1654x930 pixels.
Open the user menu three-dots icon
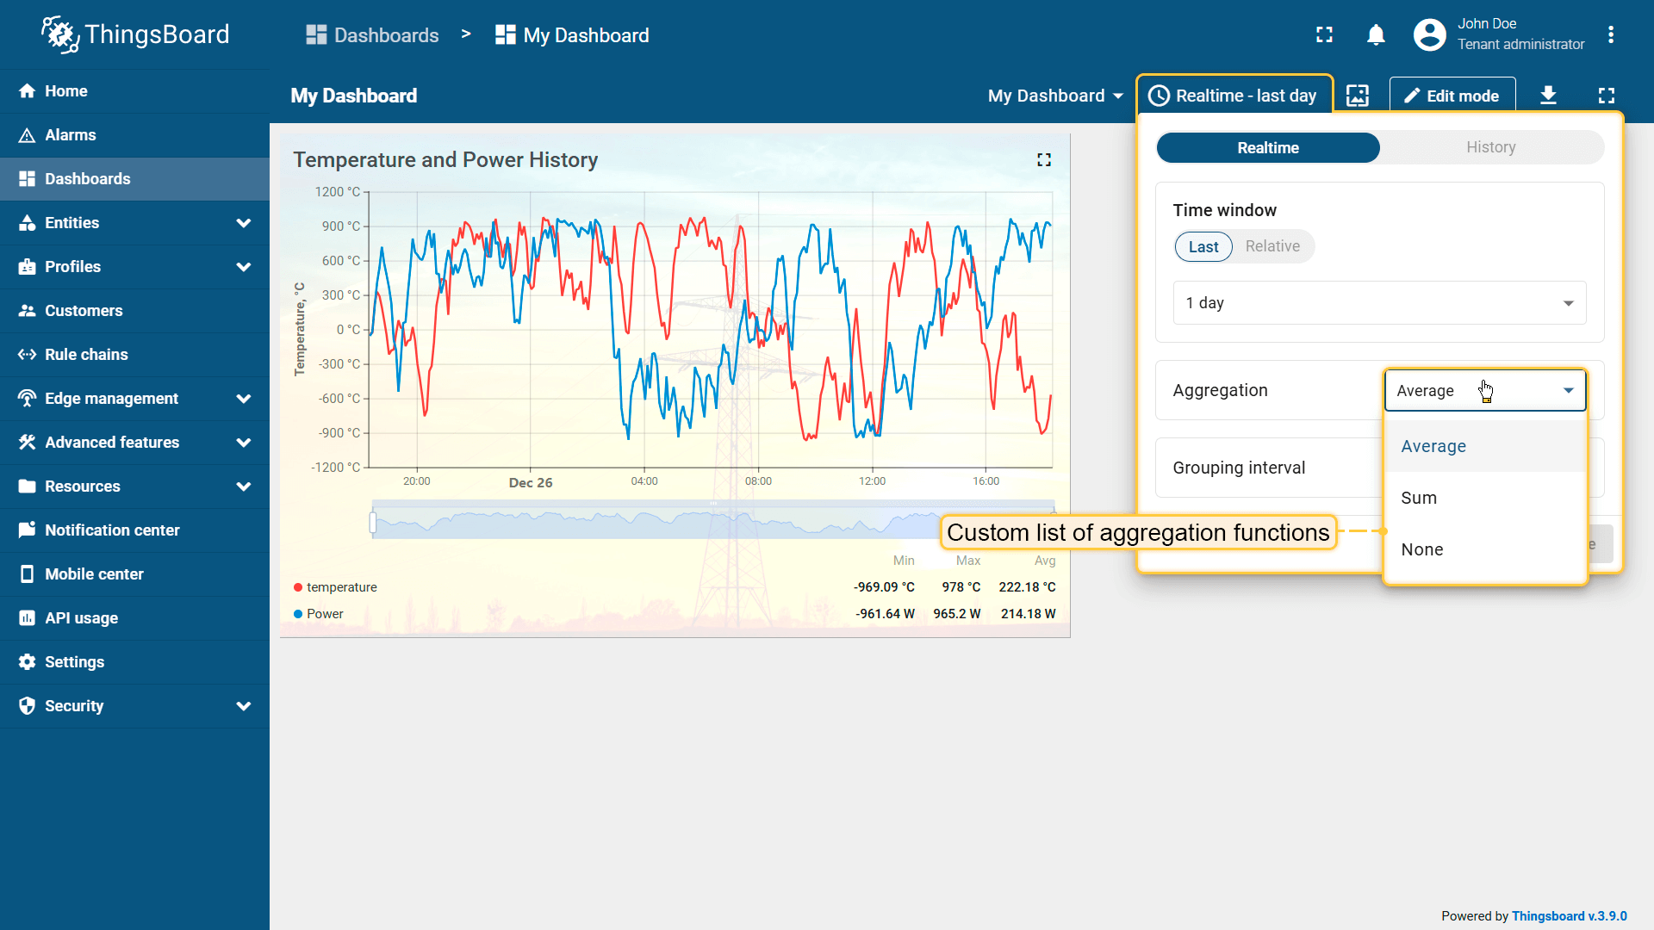[1610, 35]
